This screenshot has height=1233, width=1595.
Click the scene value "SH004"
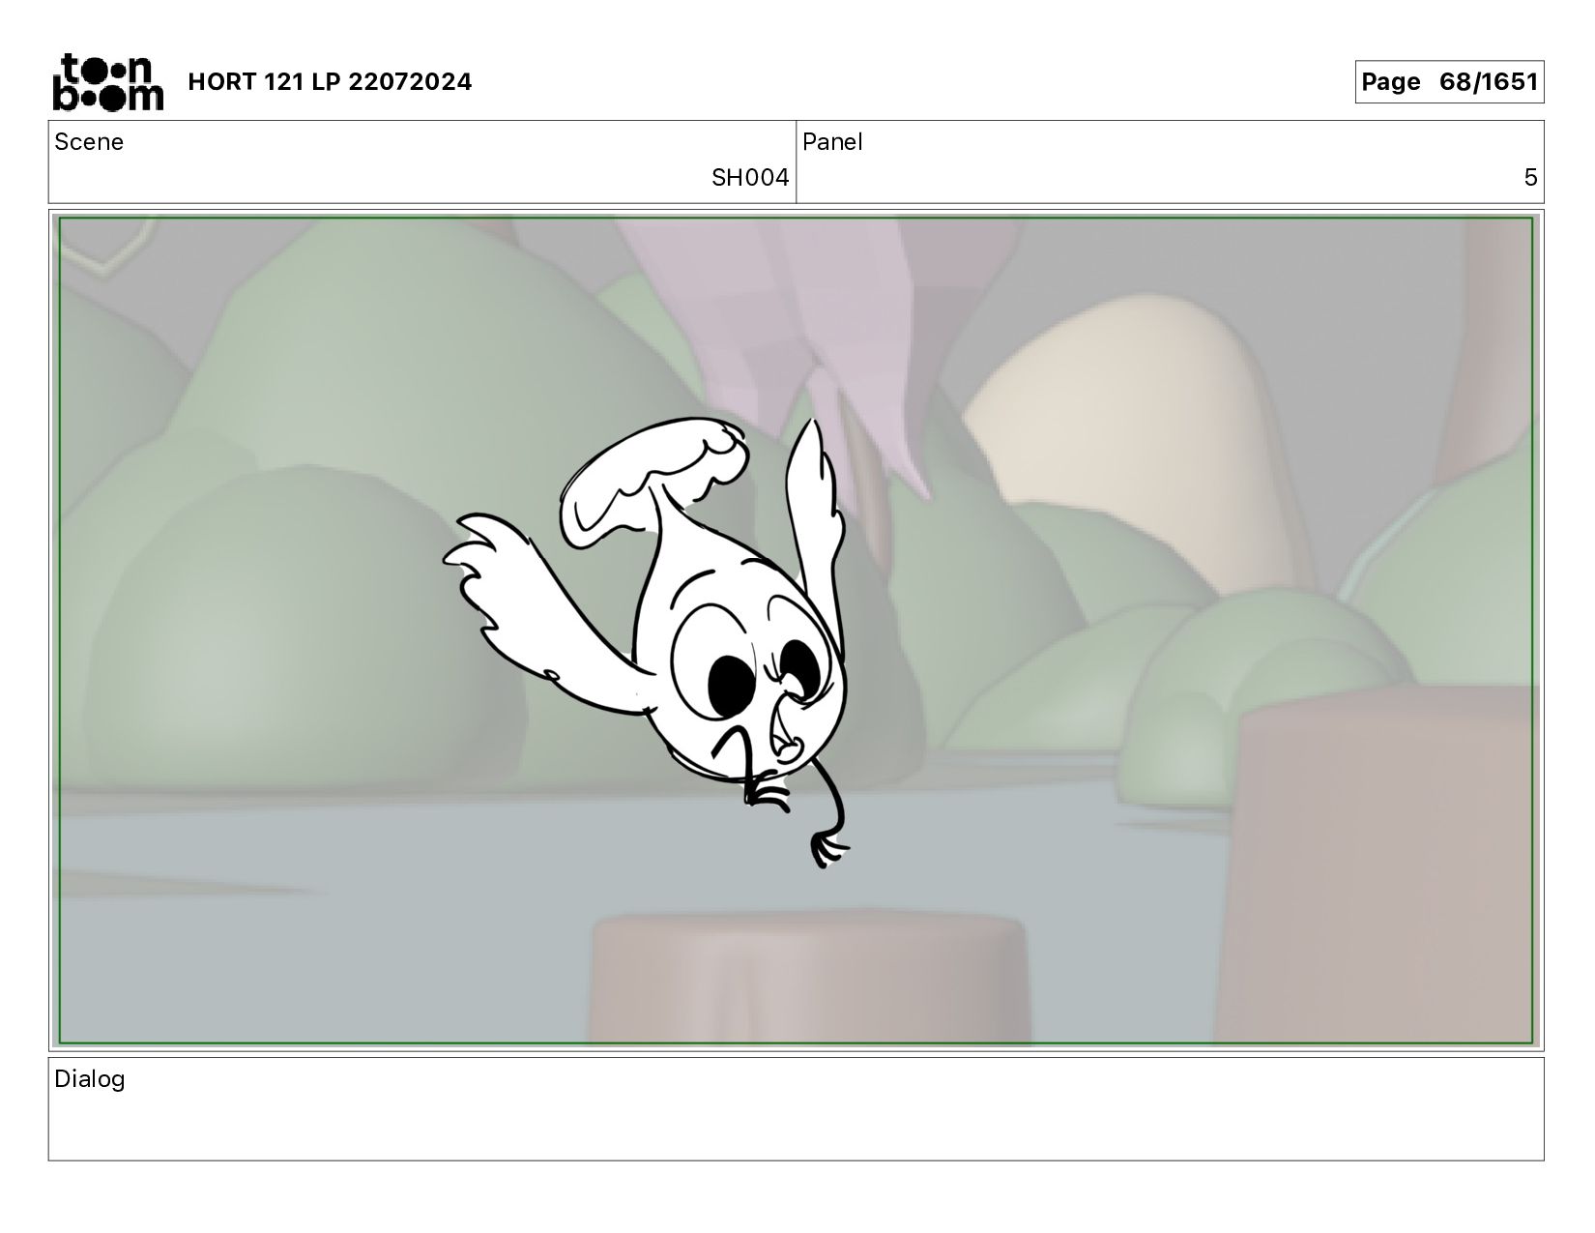[x=750, y=178]
